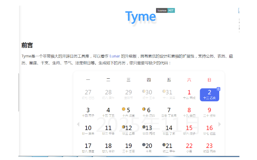This screenshot has height=160, width=257.
Task: Click the red 六 Saturday header
Action: coord(189,80)
